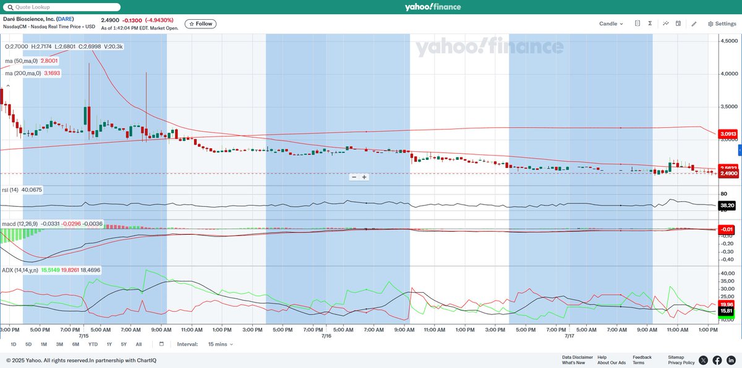Select the 5D range

click(x=28, y=344)
